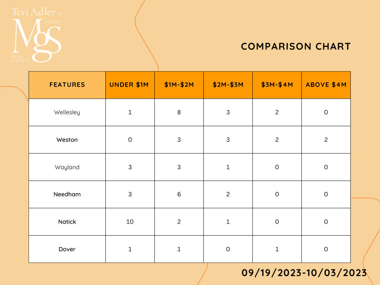Image resolution: width=380 pixels, height=285 pixels.
Task: Click the 09/19/2023-10/03/2023 date range text
Action: coord(304,273)
